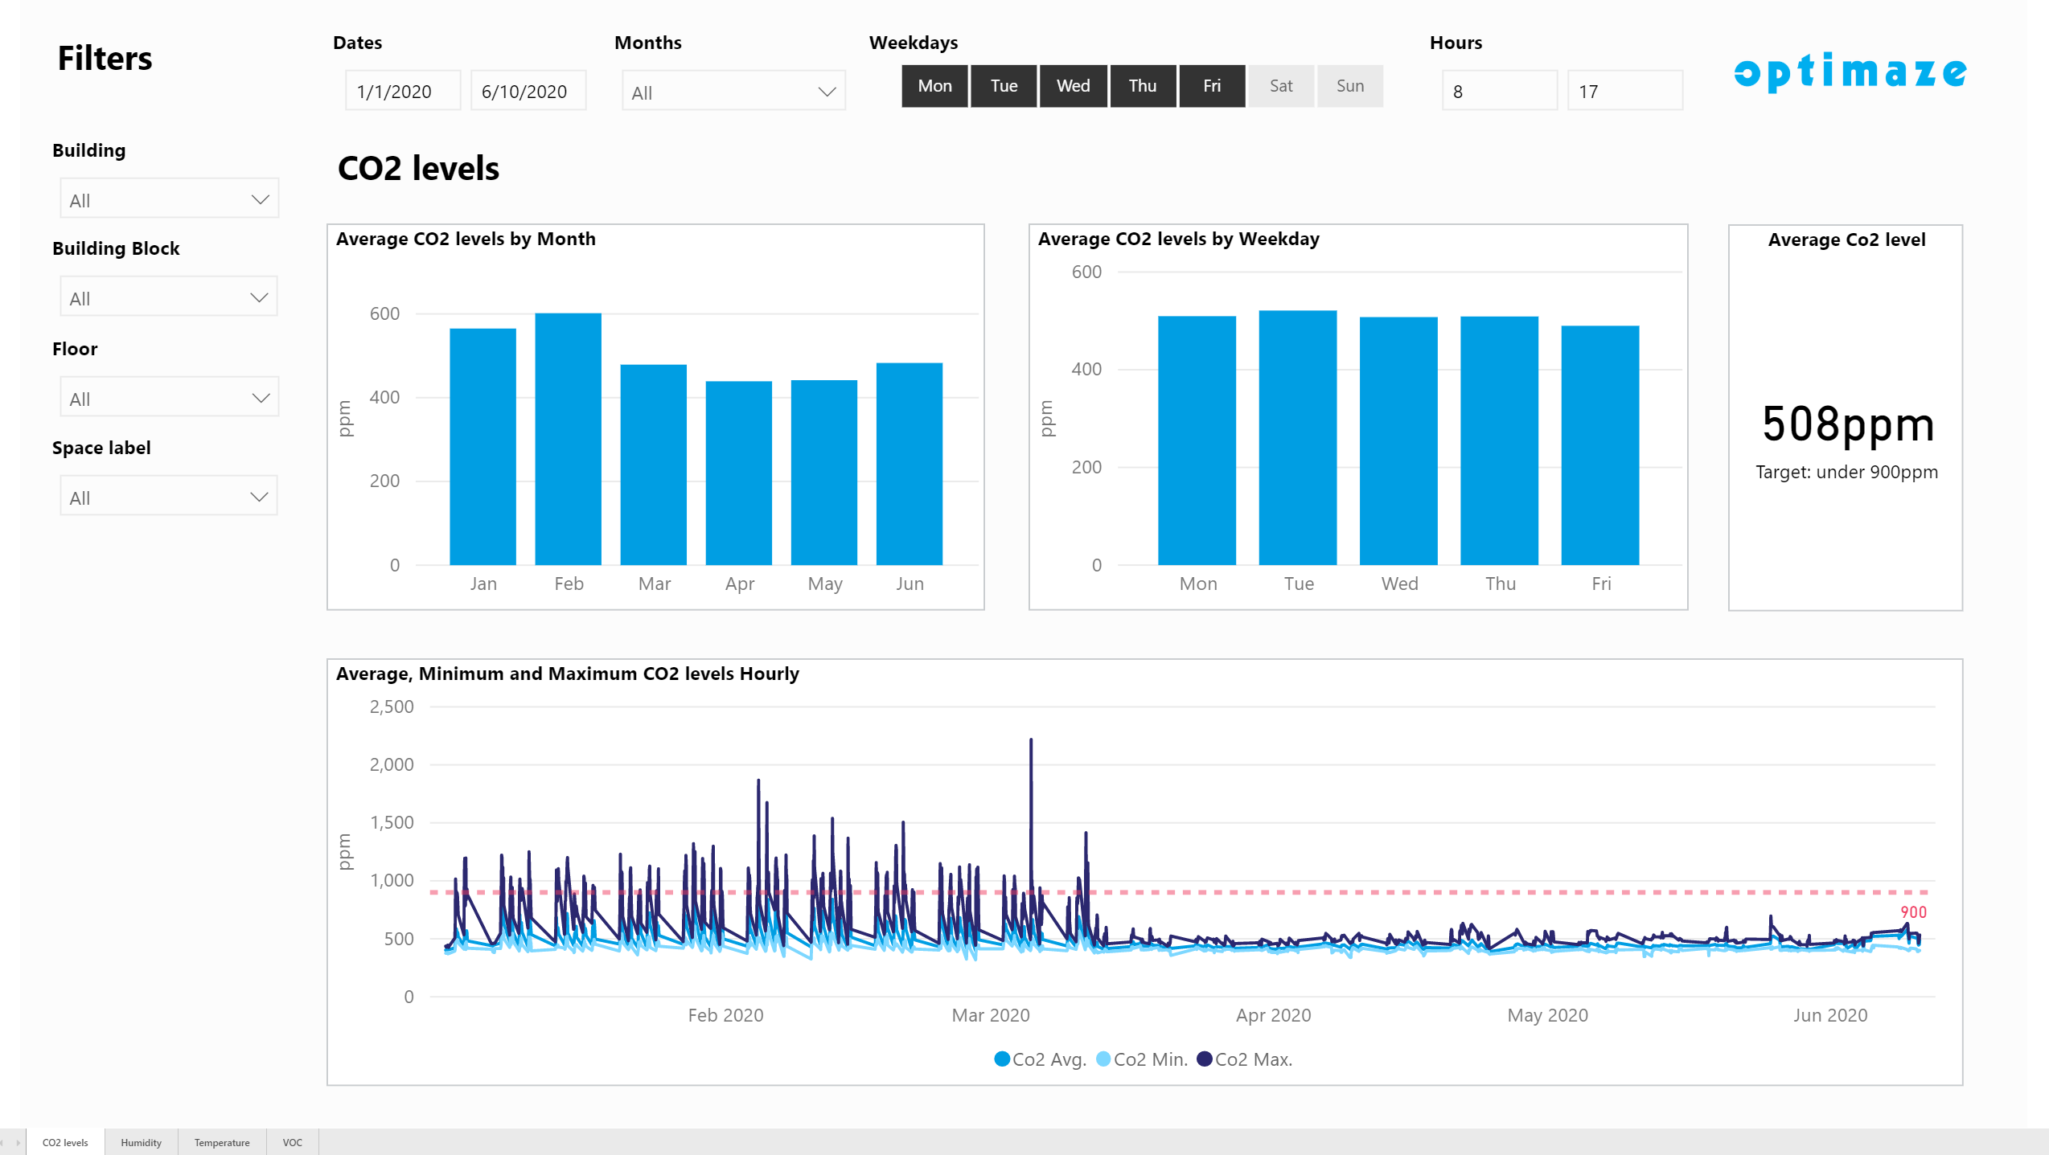Enable the Sat weekday filter
Screen dimensions: 2049x1155
pyautogui.click(x=1281, y=86)
